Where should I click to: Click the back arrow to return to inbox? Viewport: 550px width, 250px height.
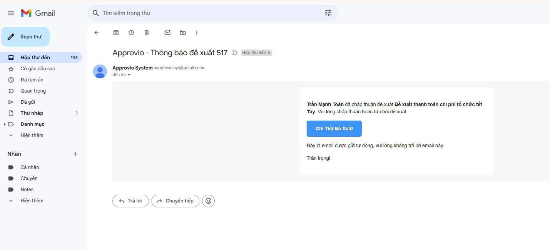97,33
